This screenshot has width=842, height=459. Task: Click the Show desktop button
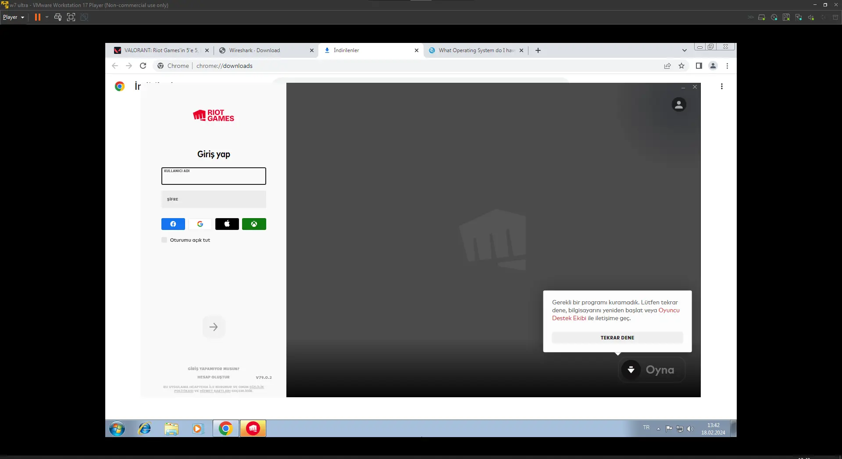[734, 429]
